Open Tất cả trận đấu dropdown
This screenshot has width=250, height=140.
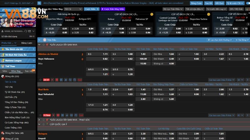(194, 9)
